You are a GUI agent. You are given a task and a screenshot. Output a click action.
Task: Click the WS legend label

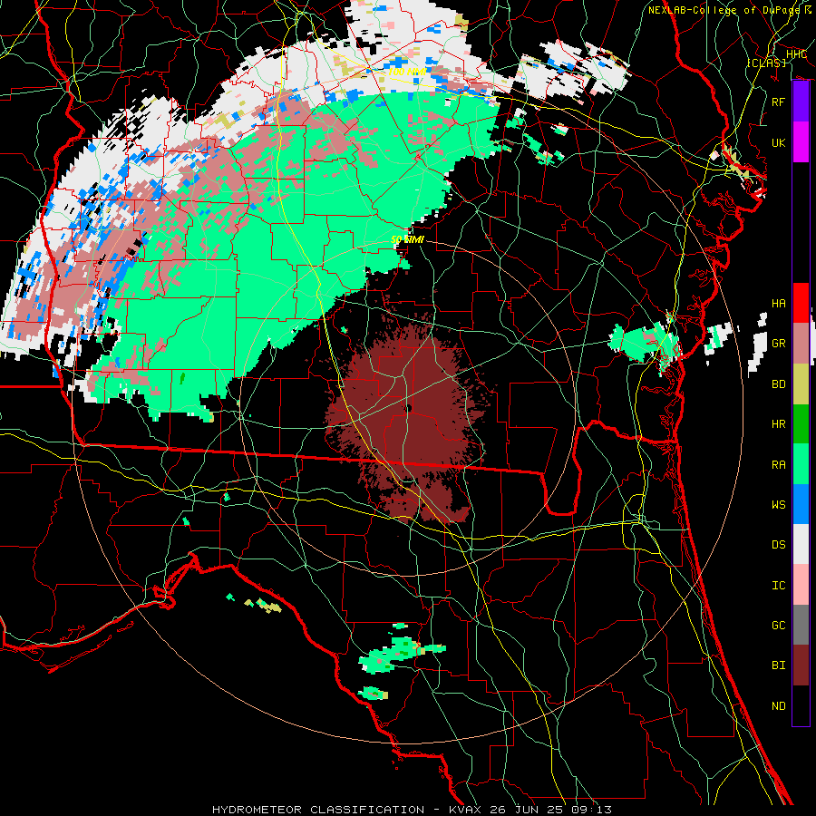pyautogui.click(x=778, y=505)
